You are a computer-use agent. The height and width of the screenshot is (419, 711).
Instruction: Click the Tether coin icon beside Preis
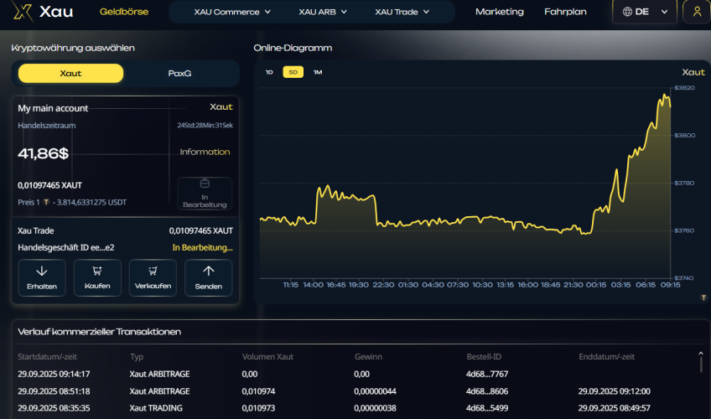[x=47, y=203]
